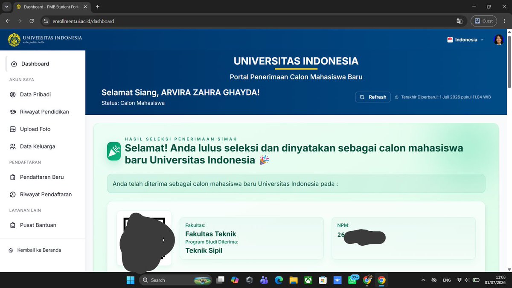Click the Data Pribadi person icon
This screenshot has width=512, height=288.
point(12,94)
